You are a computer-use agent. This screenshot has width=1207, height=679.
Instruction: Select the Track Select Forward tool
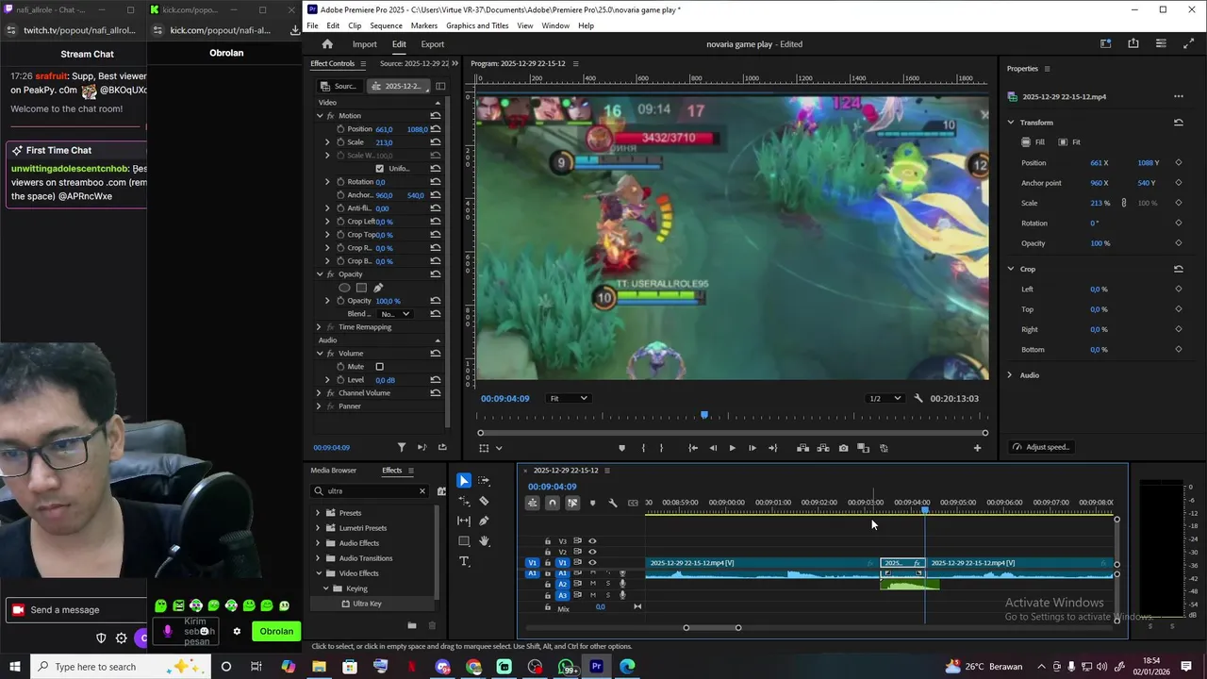[484, 481]
